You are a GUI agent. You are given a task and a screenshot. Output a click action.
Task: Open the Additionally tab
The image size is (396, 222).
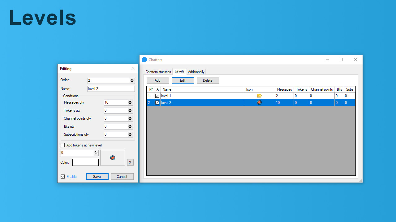(196, 72)
